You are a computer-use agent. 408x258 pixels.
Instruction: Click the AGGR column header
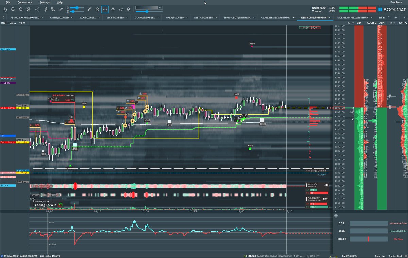point(370,23)
